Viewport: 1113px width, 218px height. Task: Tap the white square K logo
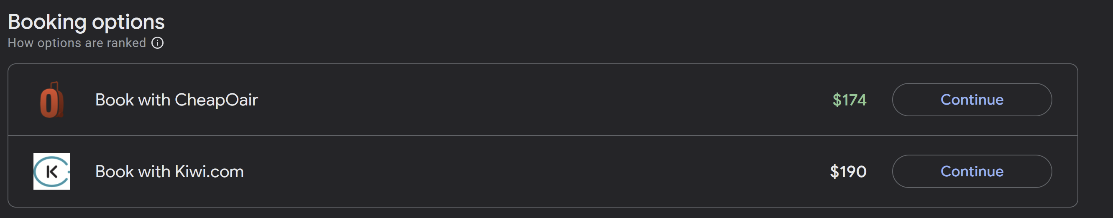coord(52,171)
